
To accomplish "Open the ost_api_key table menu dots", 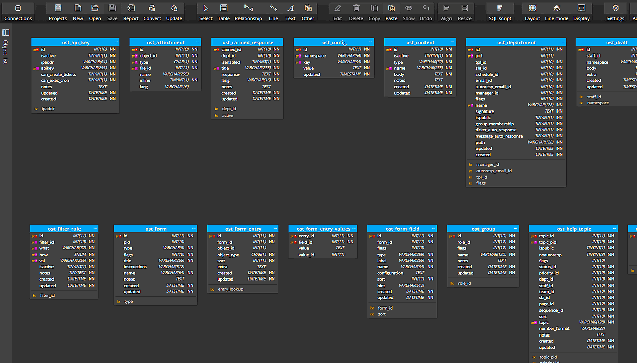I will (x=116, y=42).
